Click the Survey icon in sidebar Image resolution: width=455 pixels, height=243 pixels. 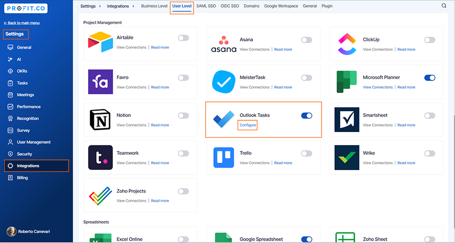tap(11, 130)
